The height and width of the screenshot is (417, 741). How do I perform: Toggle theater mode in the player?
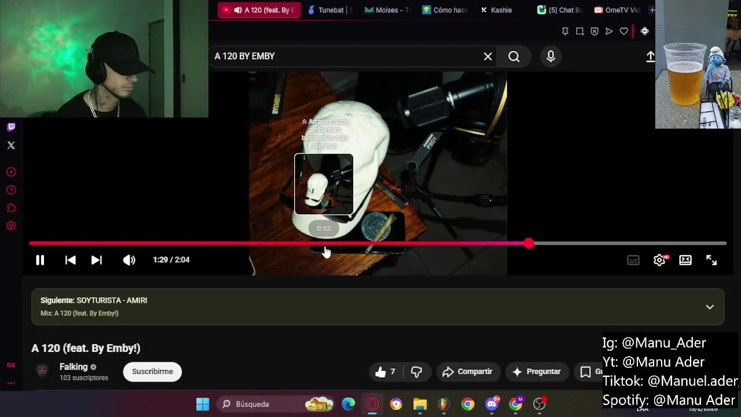(x=685, y=260)
